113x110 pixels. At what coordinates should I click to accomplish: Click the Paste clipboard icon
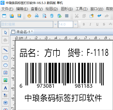92,16
